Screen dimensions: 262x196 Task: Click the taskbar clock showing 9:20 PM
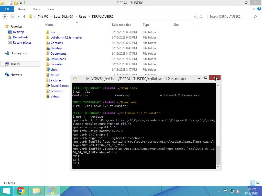[251, 191]
